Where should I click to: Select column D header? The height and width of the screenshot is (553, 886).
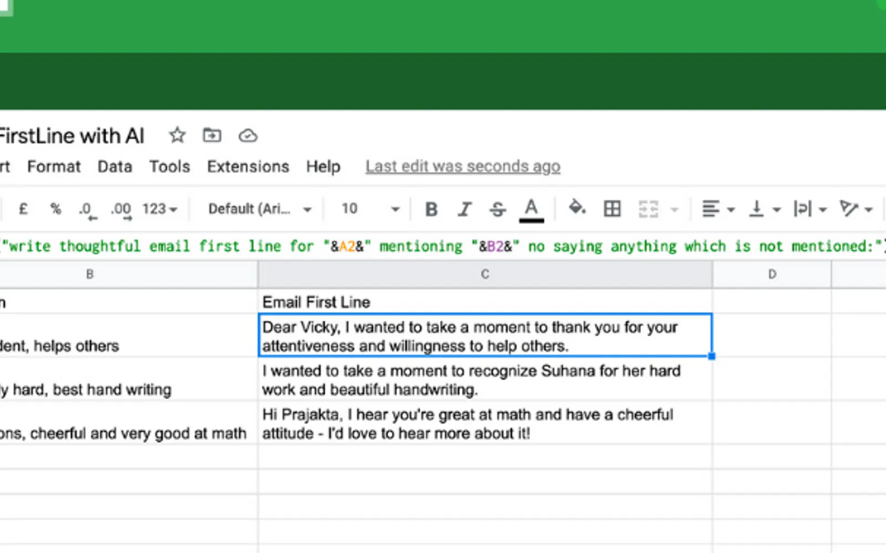[x=772, y=274]
